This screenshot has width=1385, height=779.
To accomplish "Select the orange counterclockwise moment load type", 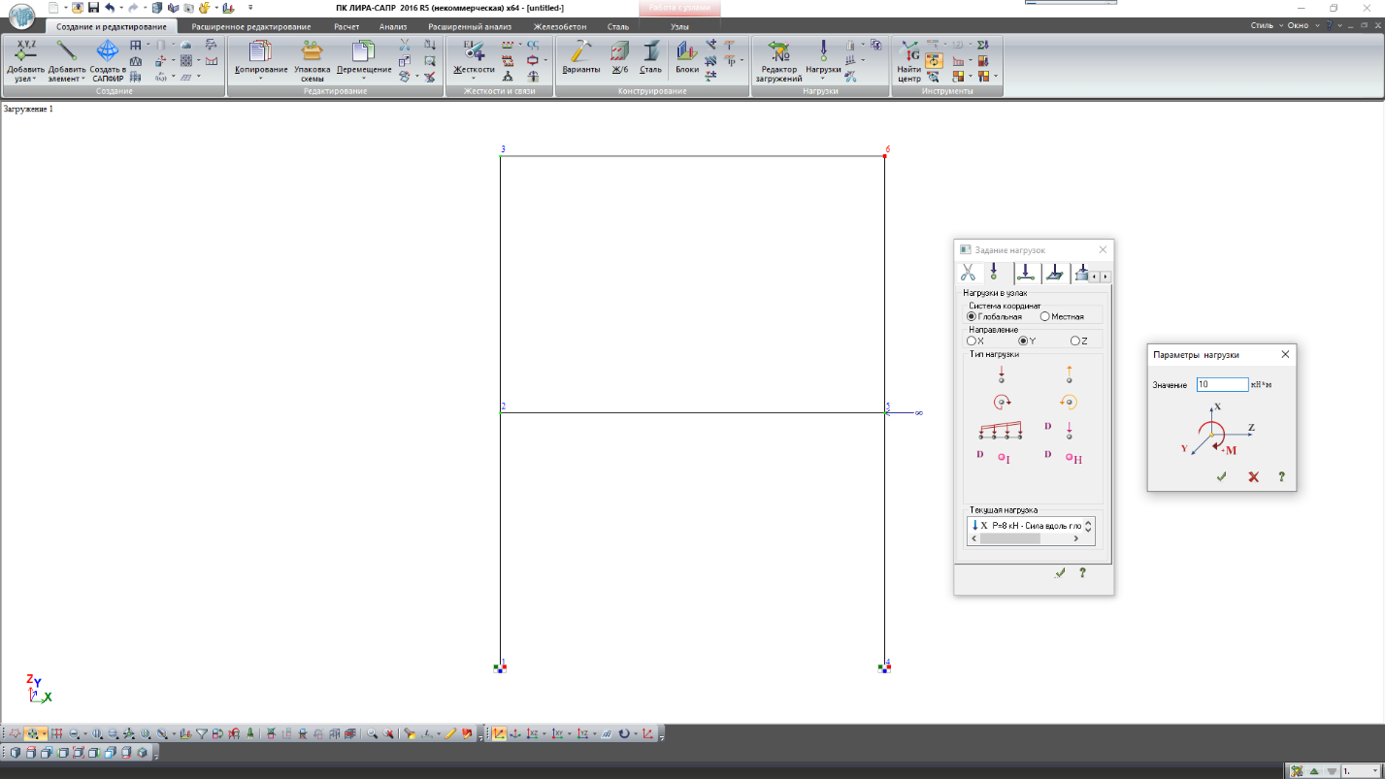I will point(1069,402).
